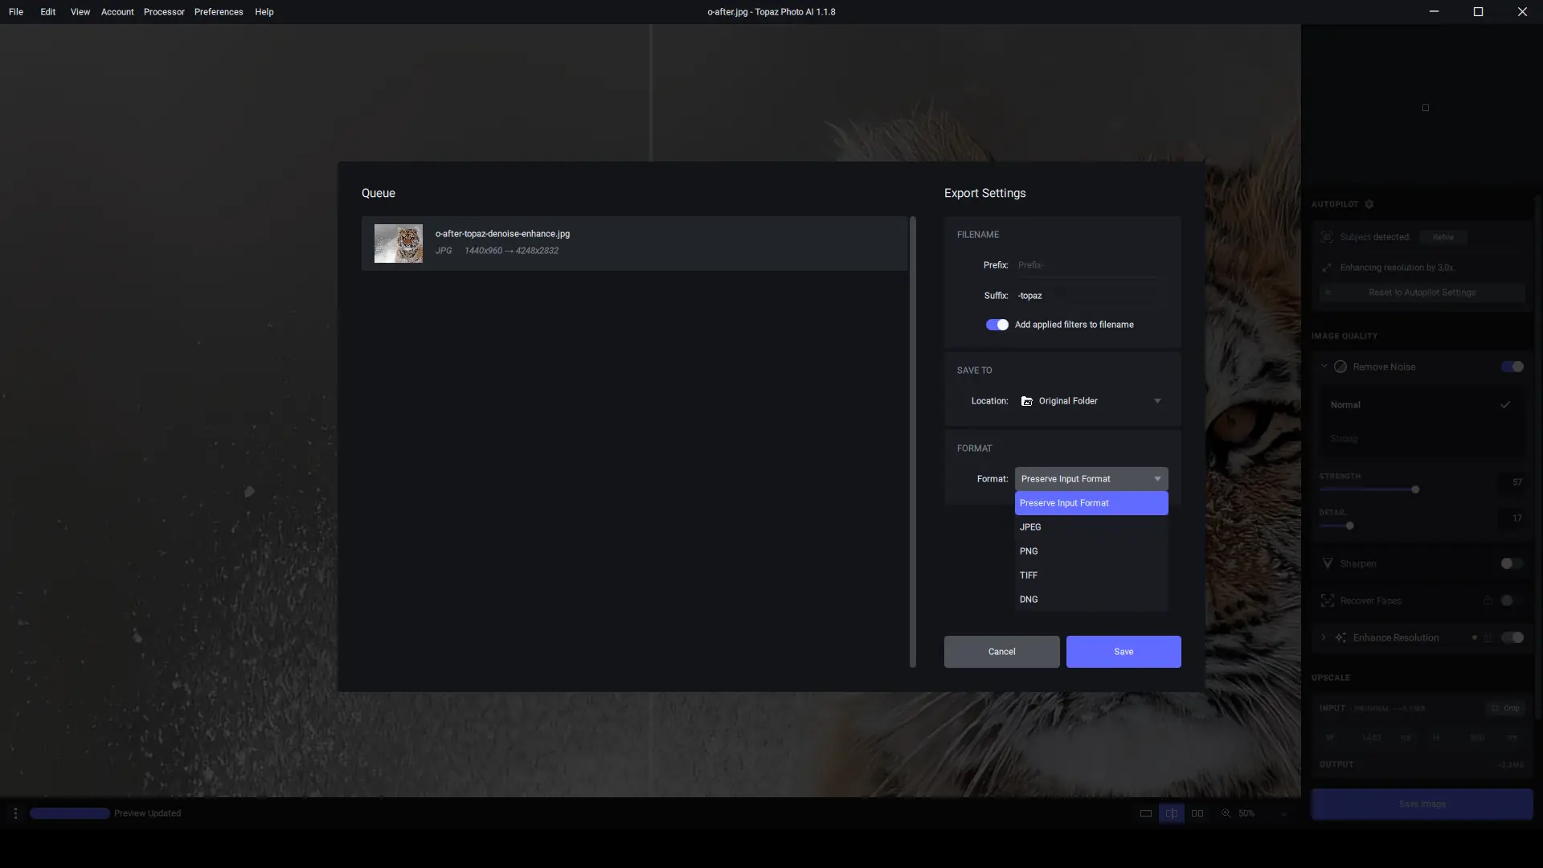Toggle Add applied filters to filename
The image size is (1543, 868).
(997, 325)
